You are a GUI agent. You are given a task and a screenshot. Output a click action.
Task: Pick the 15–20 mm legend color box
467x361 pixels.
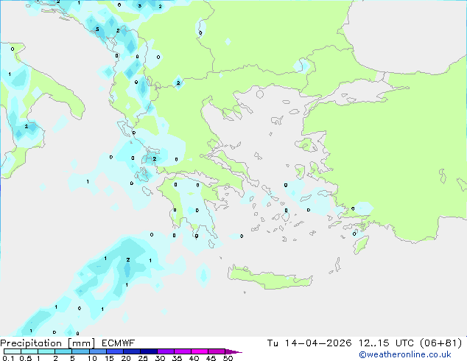(x=115, y=351)
